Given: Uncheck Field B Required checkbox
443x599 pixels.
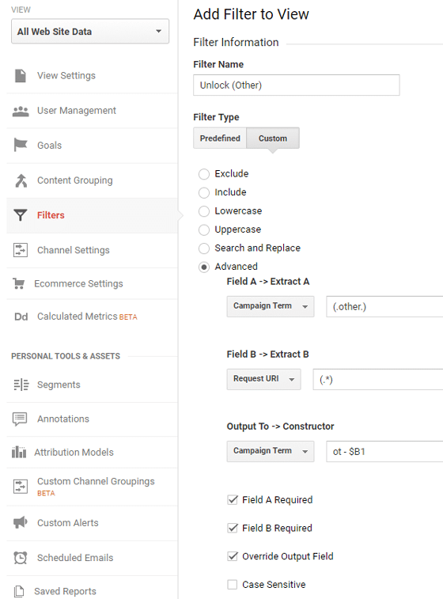Looking at the screenshot, I should 233,528.
